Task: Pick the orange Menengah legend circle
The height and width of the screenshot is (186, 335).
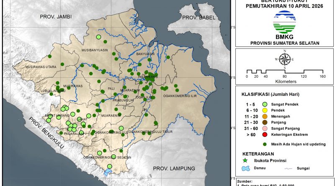Action: [x=264, y=116]
